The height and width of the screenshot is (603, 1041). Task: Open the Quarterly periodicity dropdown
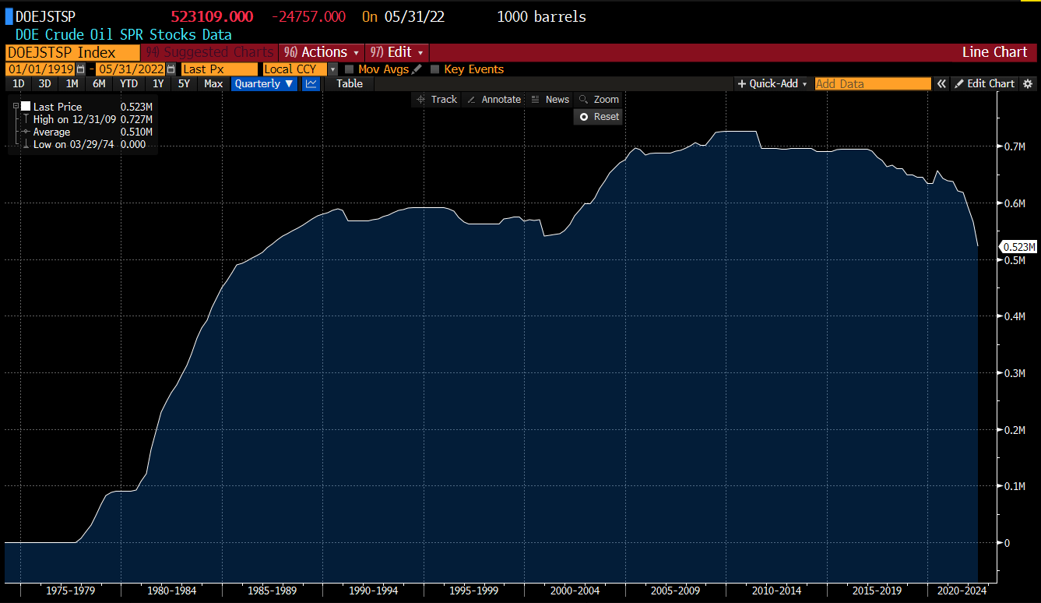[x=264, y=83]
